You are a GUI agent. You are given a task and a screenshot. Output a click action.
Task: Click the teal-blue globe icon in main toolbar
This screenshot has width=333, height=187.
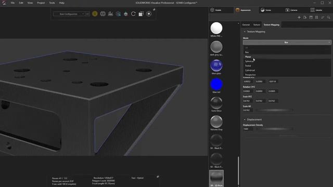click(118, 14)
